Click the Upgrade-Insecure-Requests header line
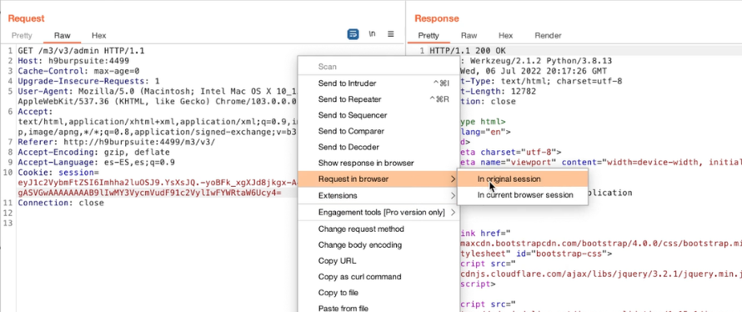This screenshot has height=312, width=742. [88, 82]
